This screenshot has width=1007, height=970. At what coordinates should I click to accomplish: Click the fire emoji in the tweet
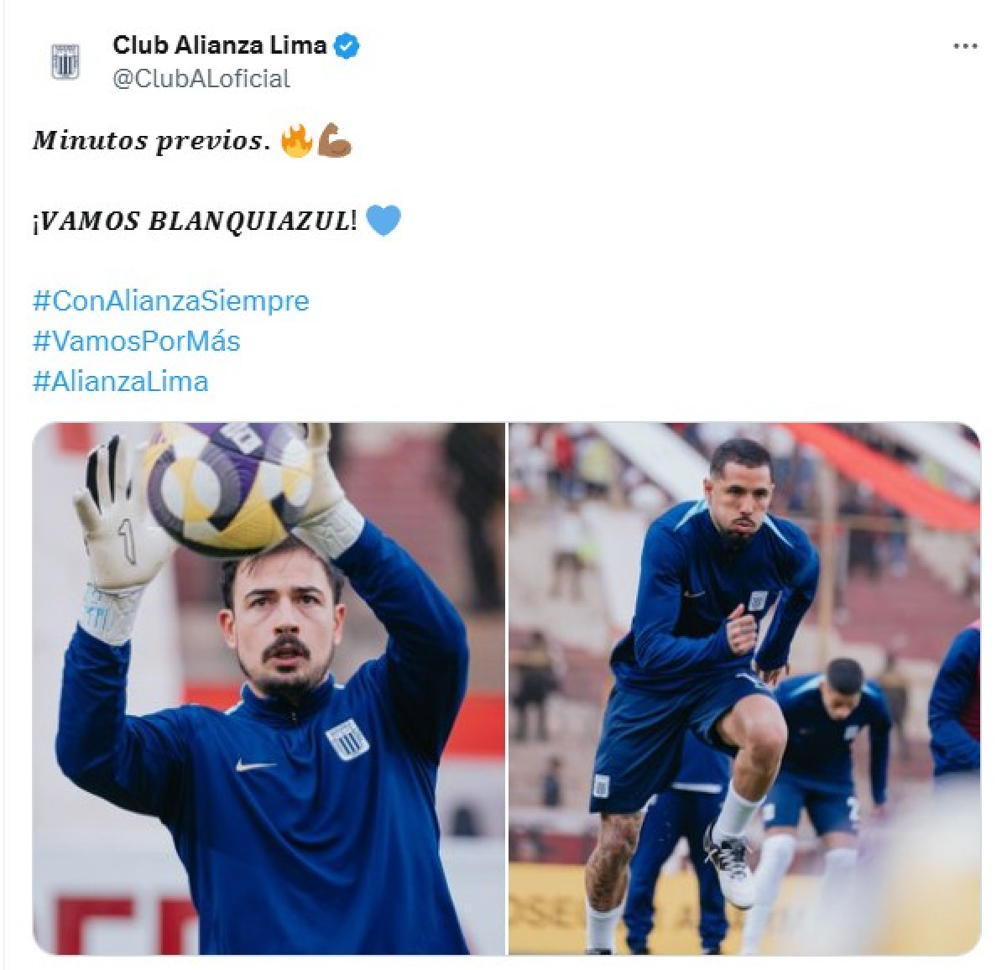click(x=296, y=141)
